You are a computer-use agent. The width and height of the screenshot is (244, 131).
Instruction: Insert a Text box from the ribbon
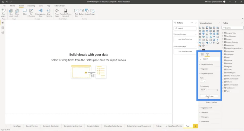(76, 13)
